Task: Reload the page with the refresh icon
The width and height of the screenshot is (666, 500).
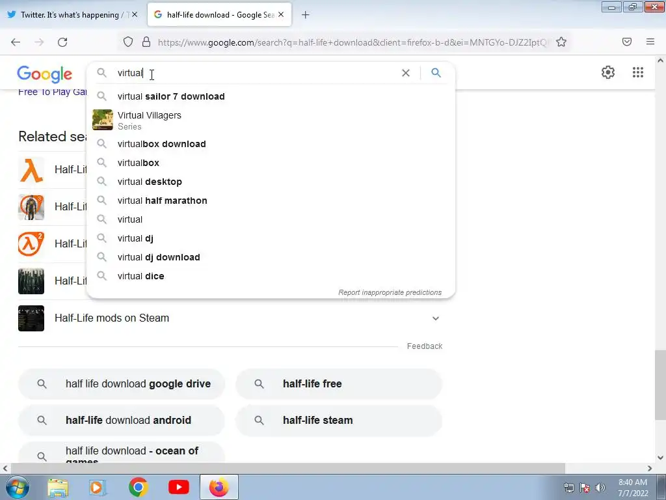Action: pyautogui.click(x=62, y=42)
